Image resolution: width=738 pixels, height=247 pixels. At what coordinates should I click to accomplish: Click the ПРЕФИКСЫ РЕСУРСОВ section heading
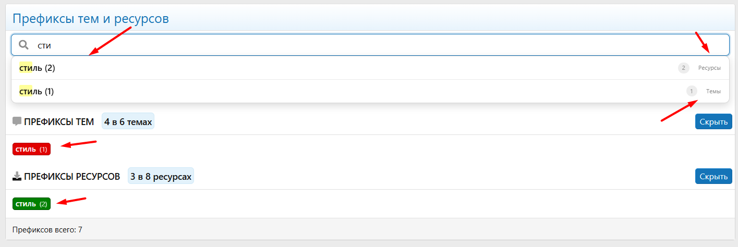tap(72, 177)
